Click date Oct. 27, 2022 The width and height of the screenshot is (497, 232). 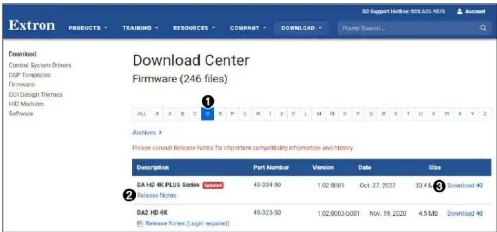(x=377, y=186)
